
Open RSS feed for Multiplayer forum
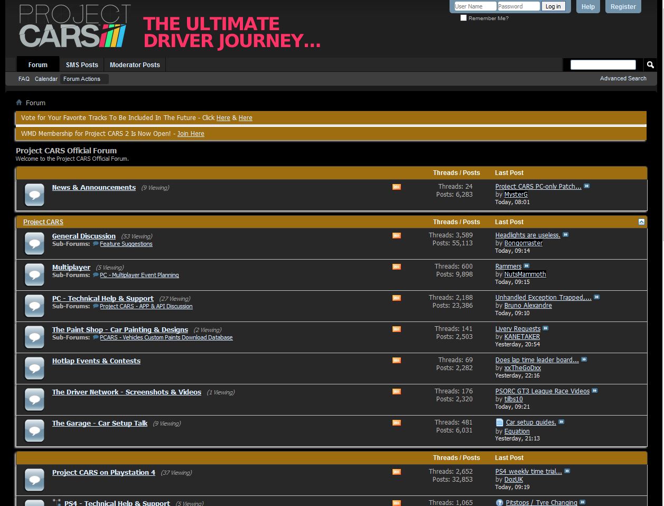[x=397, y=267]
